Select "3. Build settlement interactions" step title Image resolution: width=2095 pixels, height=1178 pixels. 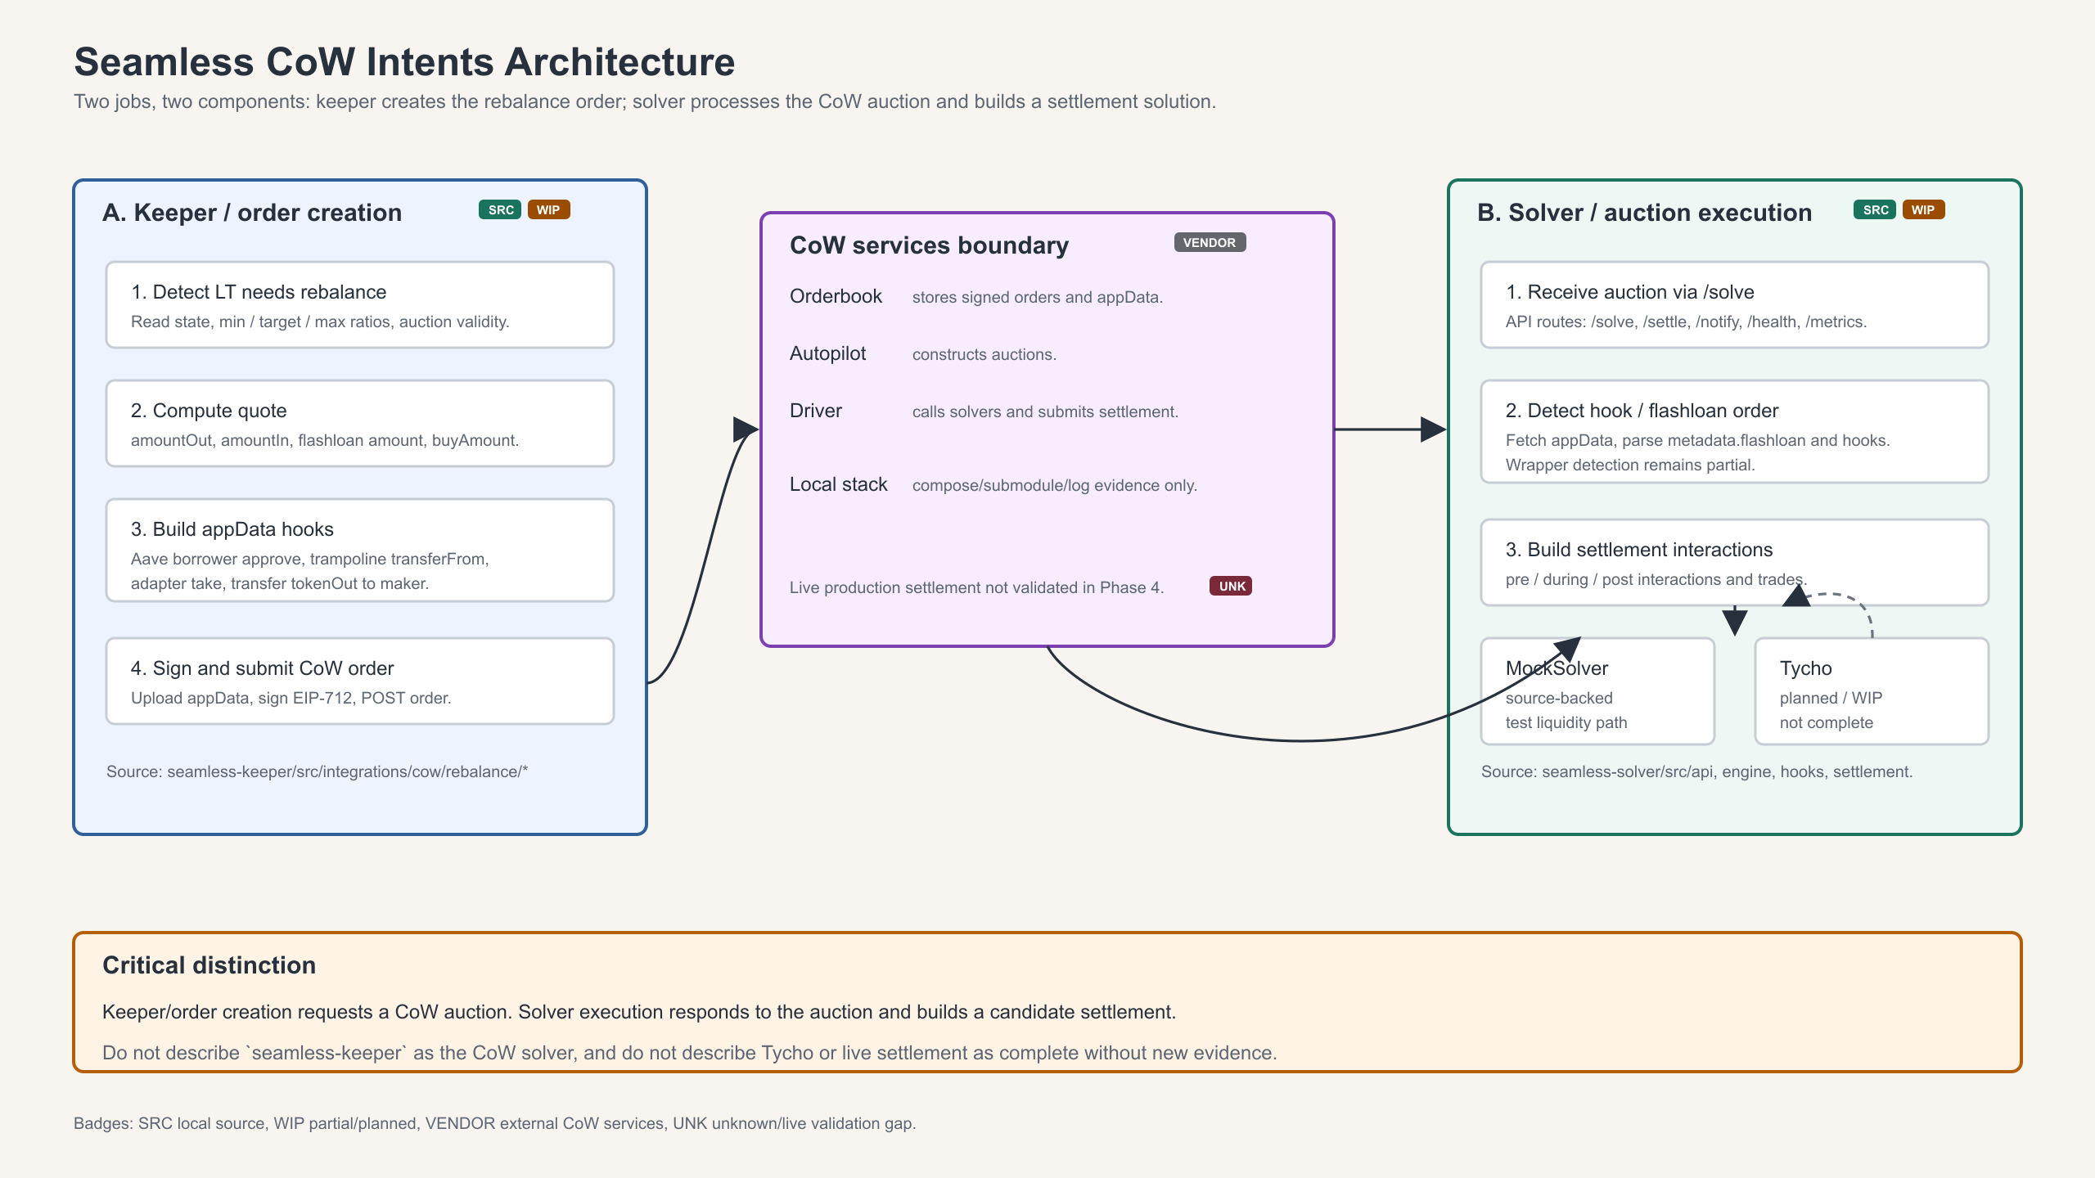point(1639,550)
